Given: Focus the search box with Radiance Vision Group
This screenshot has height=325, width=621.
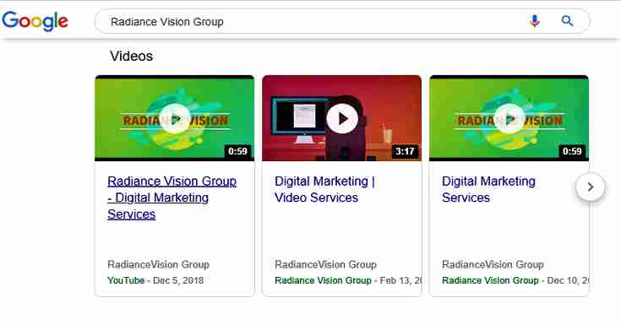Looking at the screenshot, I should 342,21.
